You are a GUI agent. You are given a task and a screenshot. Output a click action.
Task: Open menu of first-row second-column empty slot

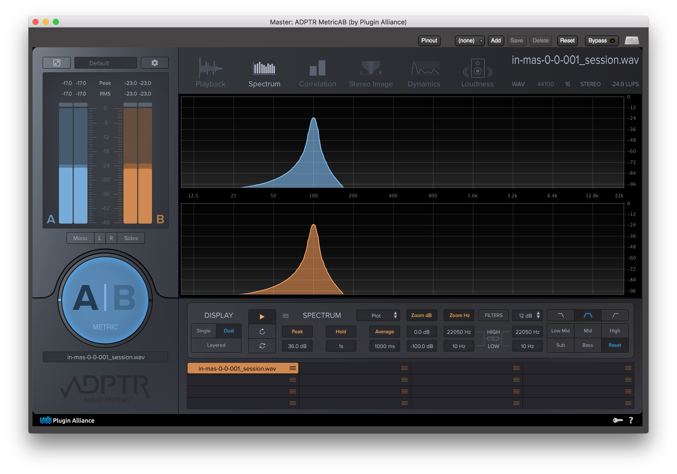(x=404, y=368)
